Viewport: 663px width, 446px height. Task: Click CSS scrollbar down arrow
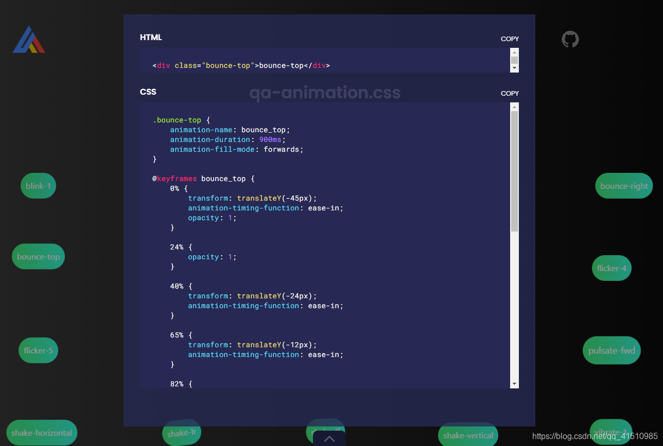[x=515, y=384]
